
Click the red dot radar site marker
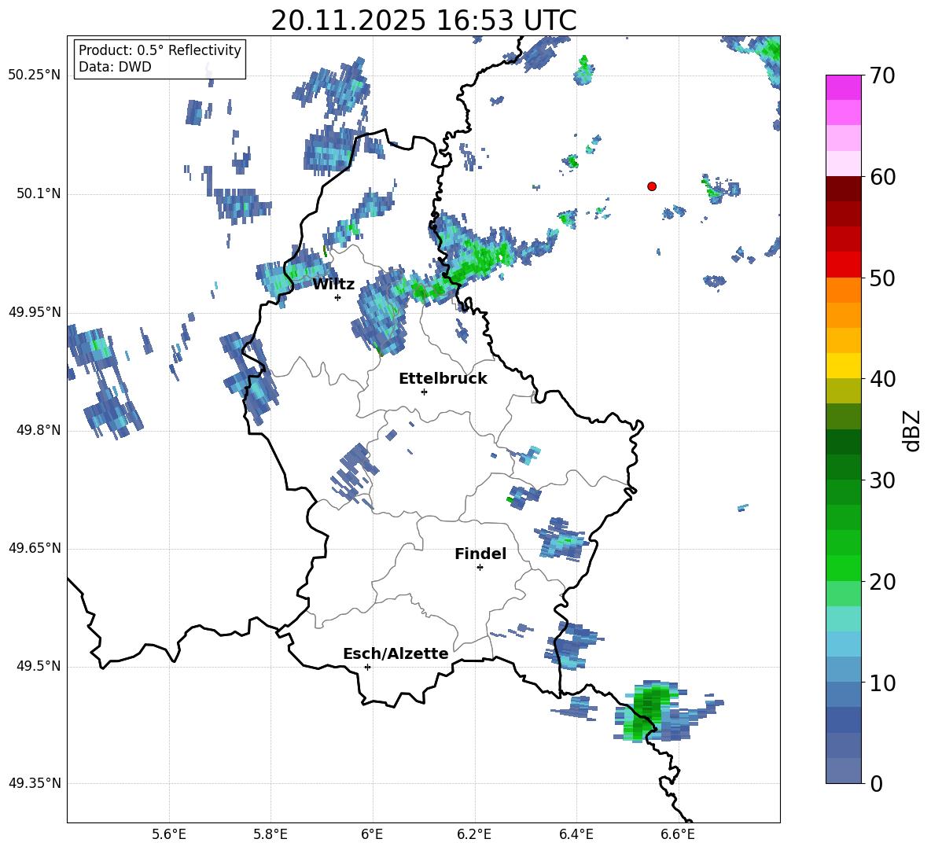click(652, 186)
